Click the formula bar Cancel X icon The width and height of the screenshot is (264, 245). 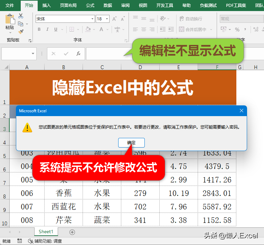54,54
